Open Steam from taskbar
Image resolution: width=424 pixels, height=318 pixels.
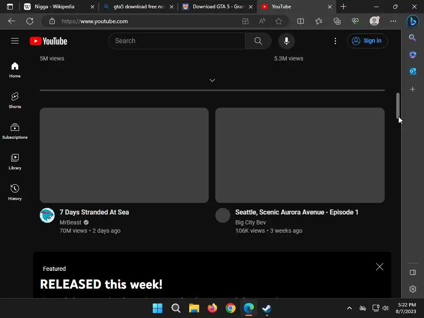[267, 308]
